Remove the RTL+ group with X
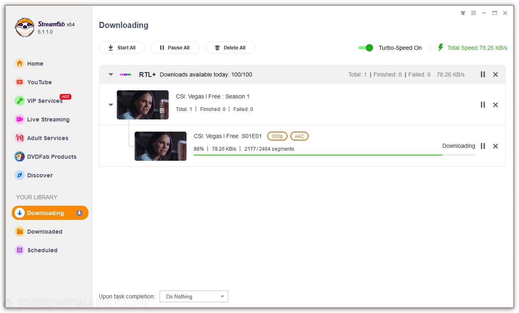The height and width of the screenshot is (313, 519). pyautogui.click(x=495, y=75)
